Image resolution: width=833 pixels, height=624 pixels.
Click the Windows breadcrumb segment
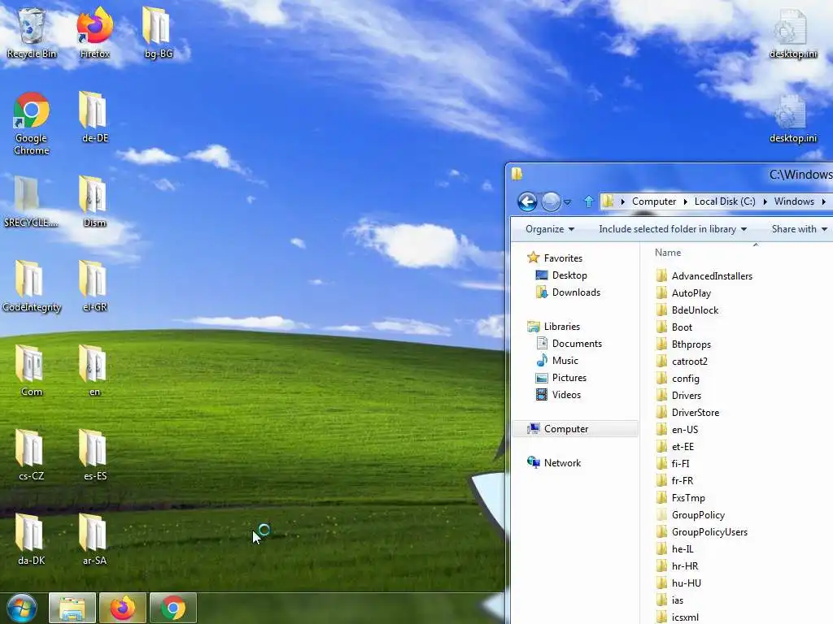click(x=794, y=201)
